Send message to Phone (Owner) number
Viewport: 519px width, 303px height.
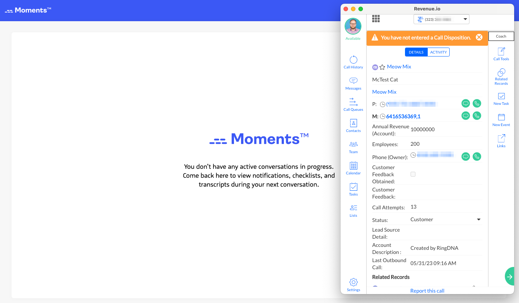tap(465, 157)
